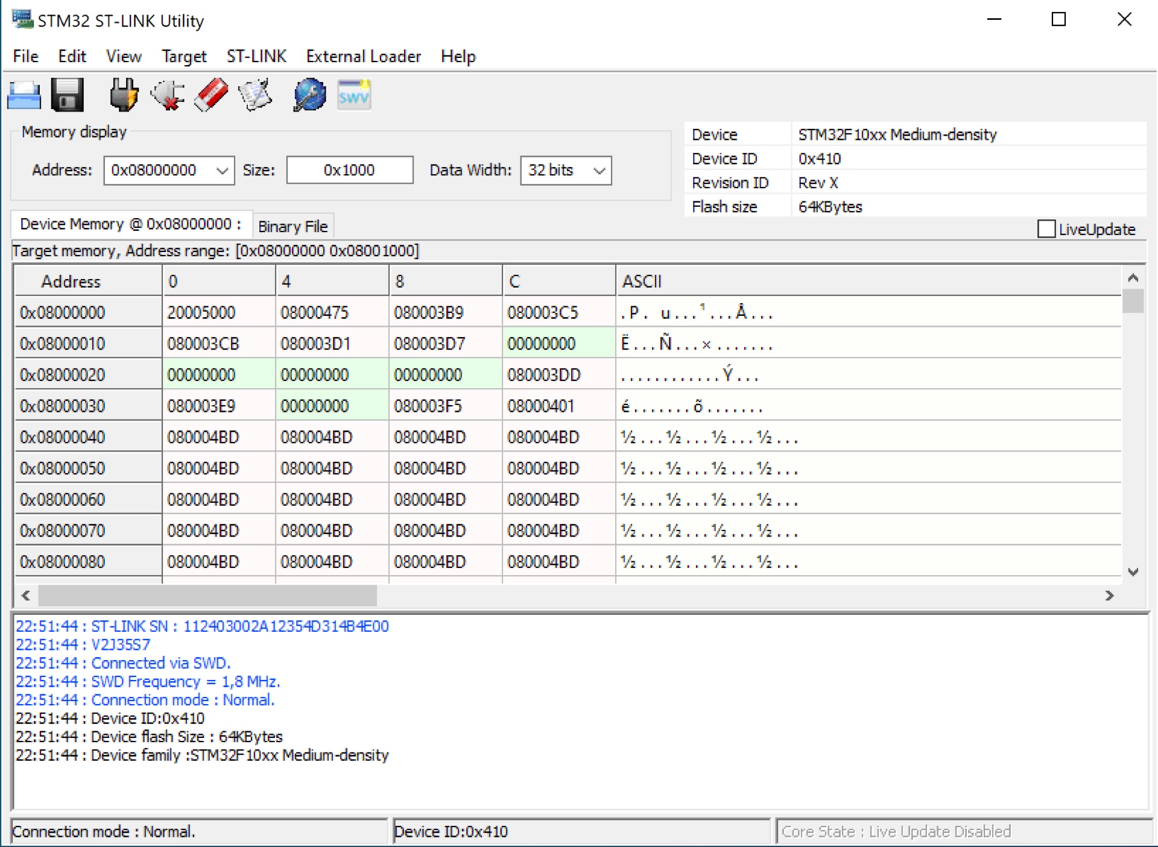
Task: Click the column header labeled 0
Action: click(x=219, y=282)
